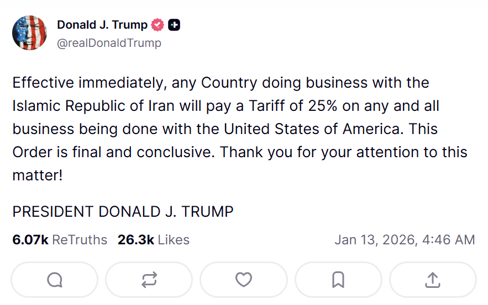Click the word "matter!" ending the post
The height and width of the screenshot is (305, 488).
click(x=38, y=175)
